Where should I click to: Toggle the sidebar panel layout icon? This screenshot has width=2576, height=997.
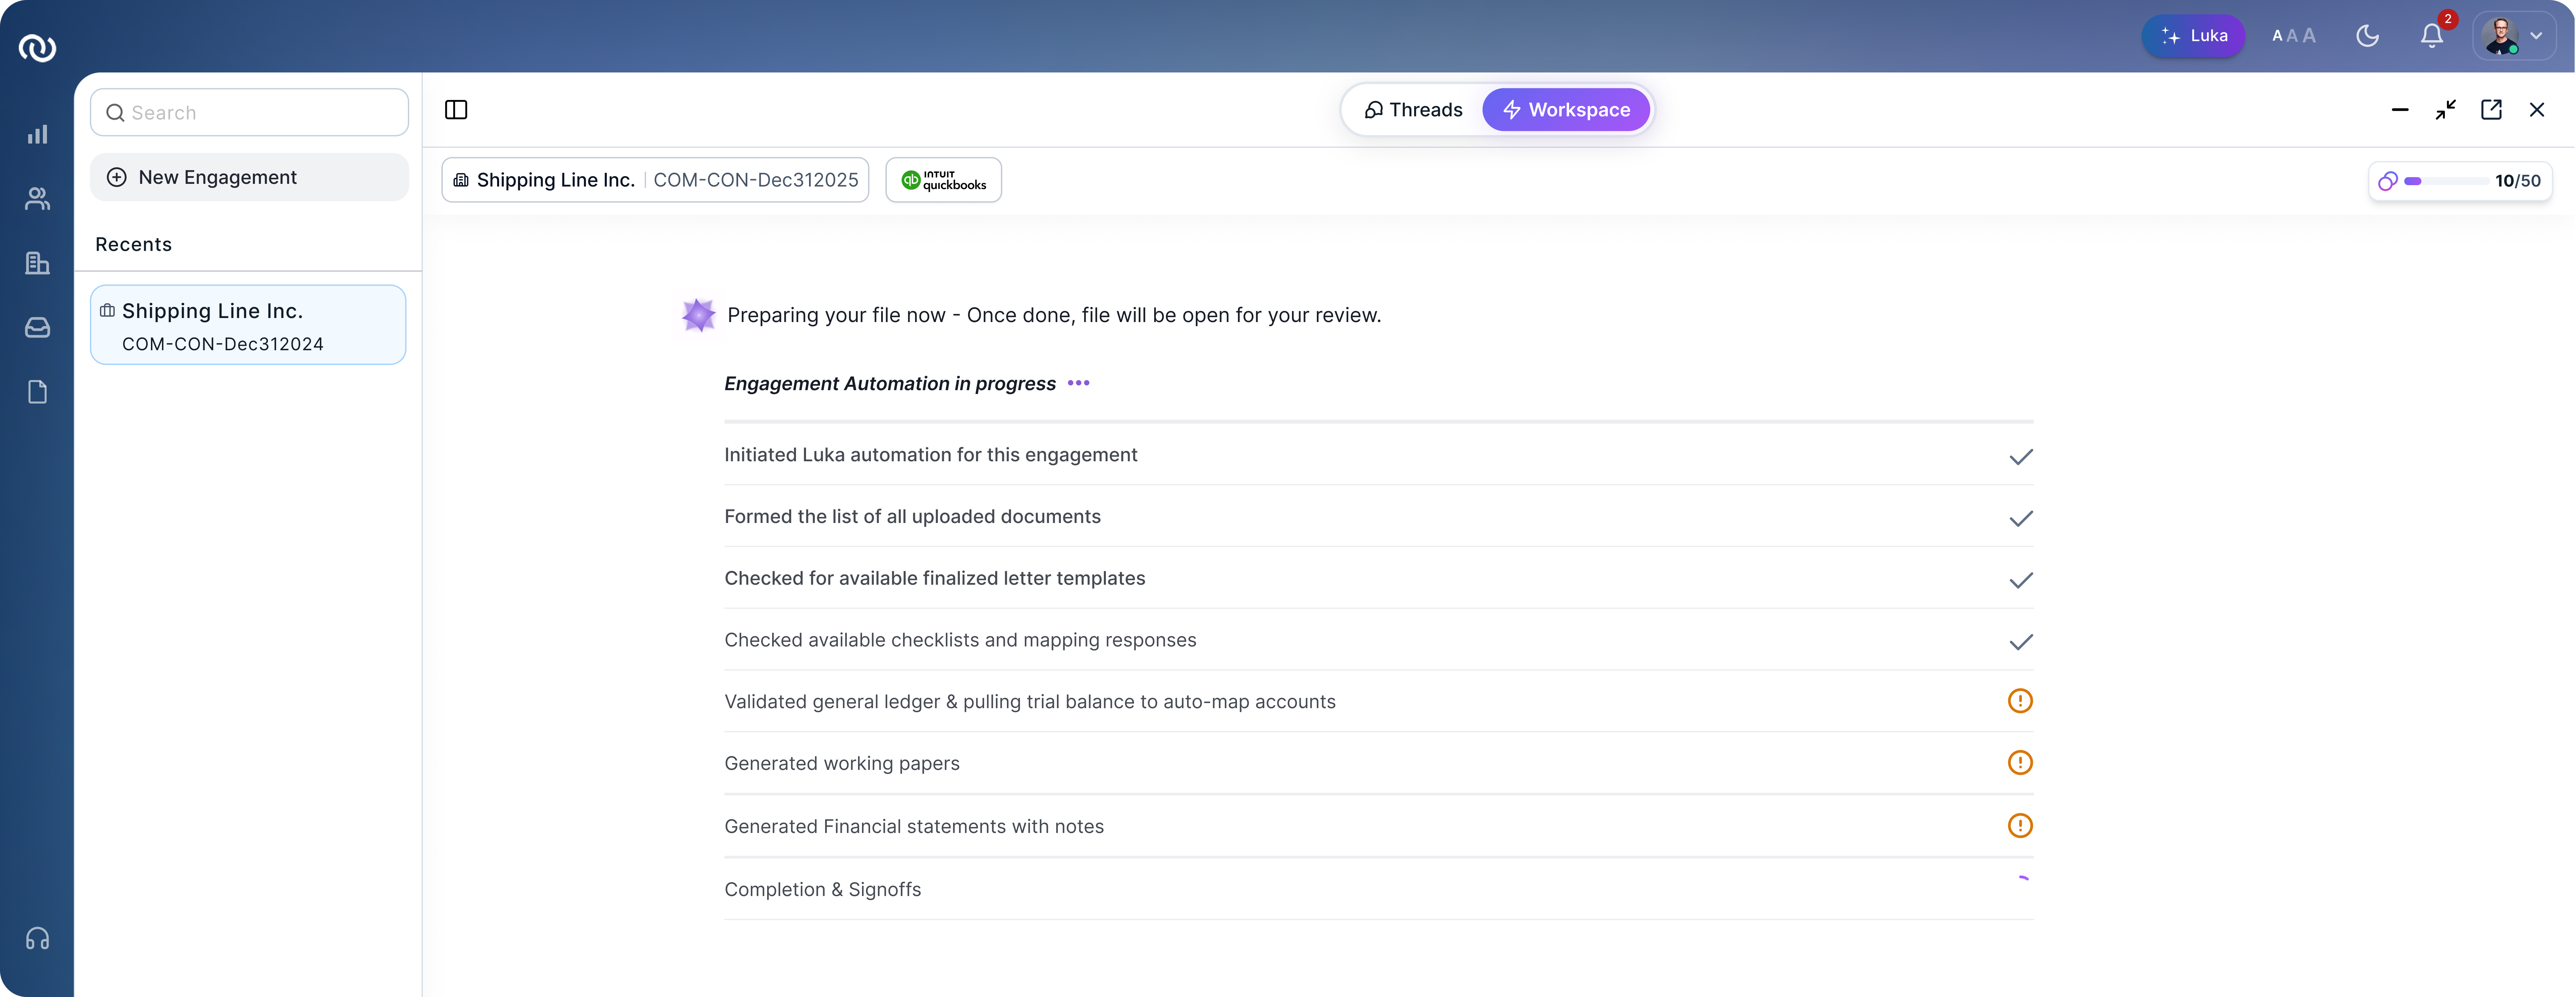pos(456,110)
